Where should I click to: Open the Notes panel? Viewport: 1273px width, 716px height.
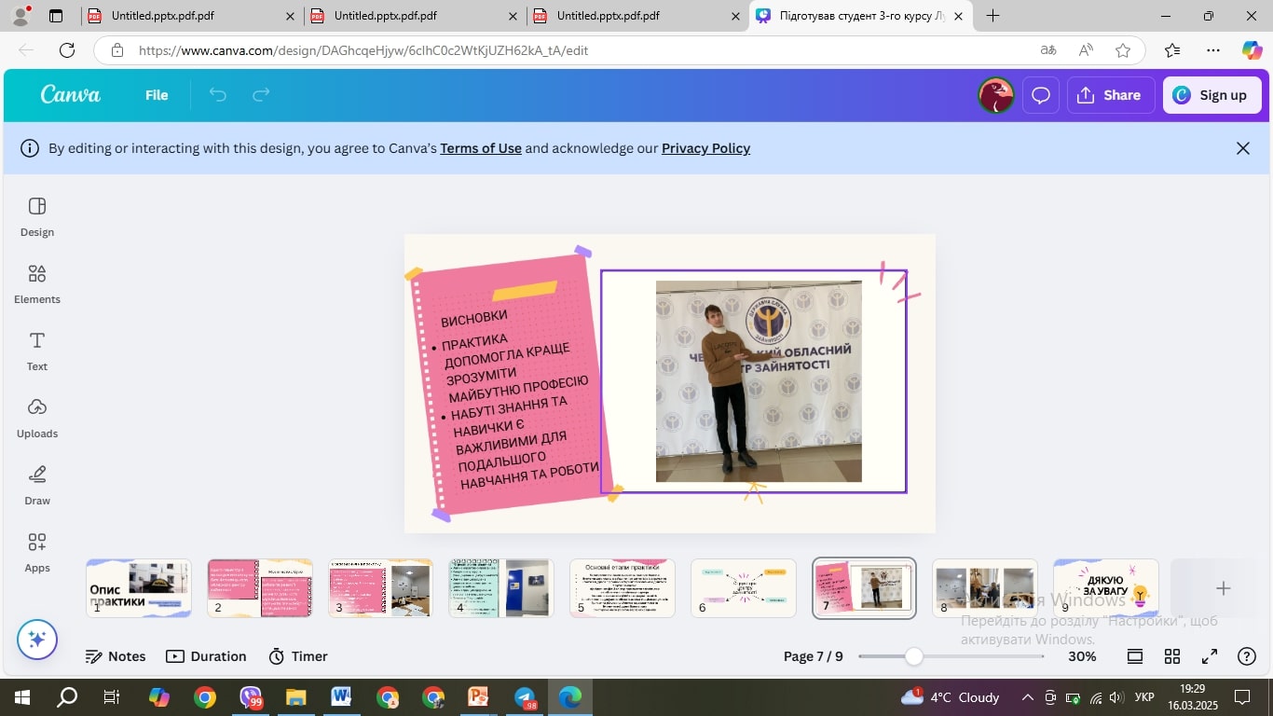point(116,656)
